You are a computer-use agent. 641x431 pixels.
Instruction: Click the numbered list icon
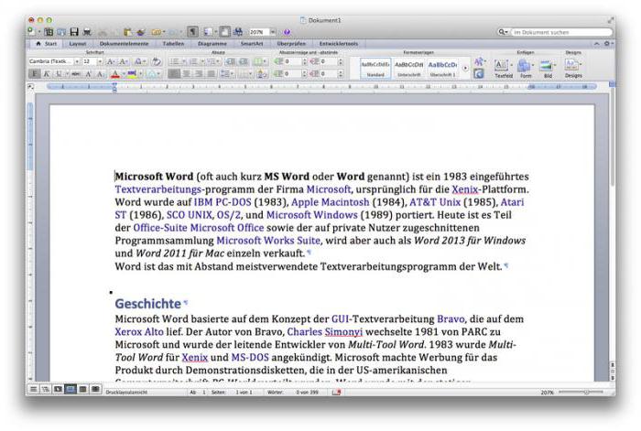pyautogui.click(x=193, y=61)
